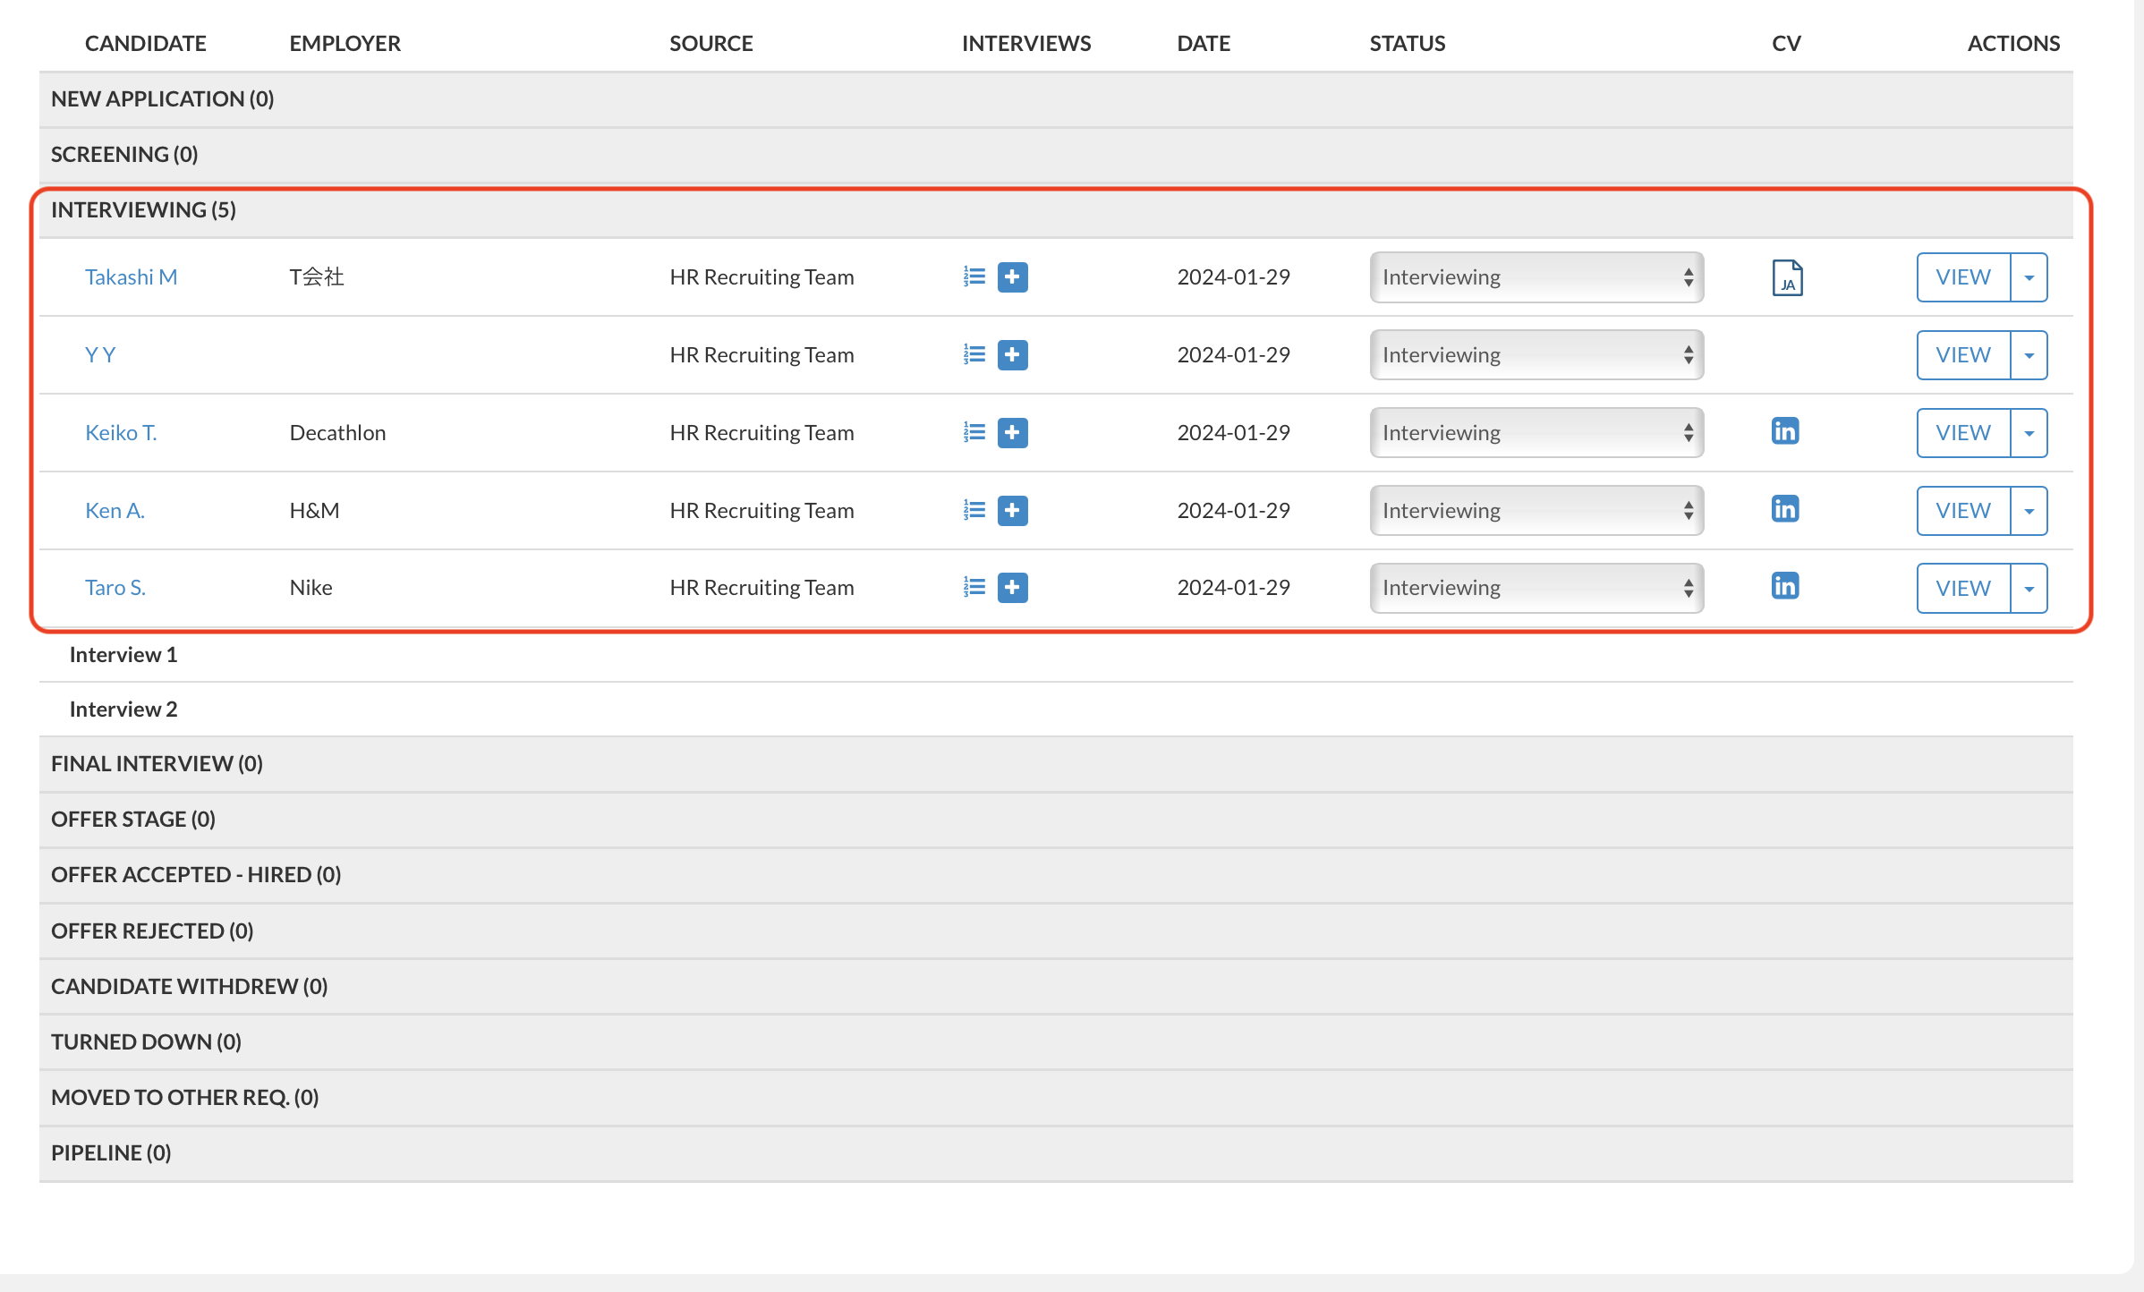Viewport: 2144px width, 1292px height.
Task: Add interview for Keiko T. plus icon
Action: click(x=1012, y=433)
